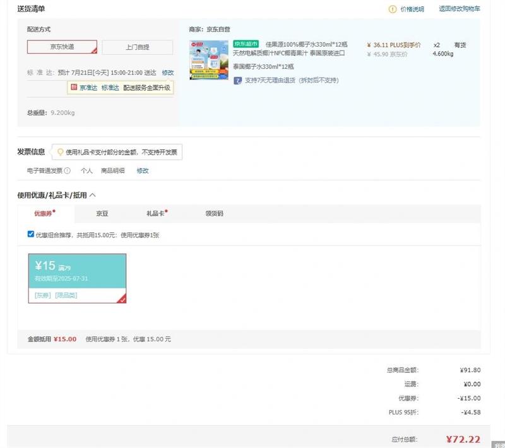Click the 价格说明 warning icon

pos(392,9)
